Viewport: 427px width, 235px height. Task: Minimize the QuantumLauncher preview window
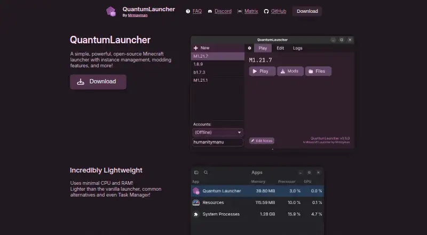[333, 40]
